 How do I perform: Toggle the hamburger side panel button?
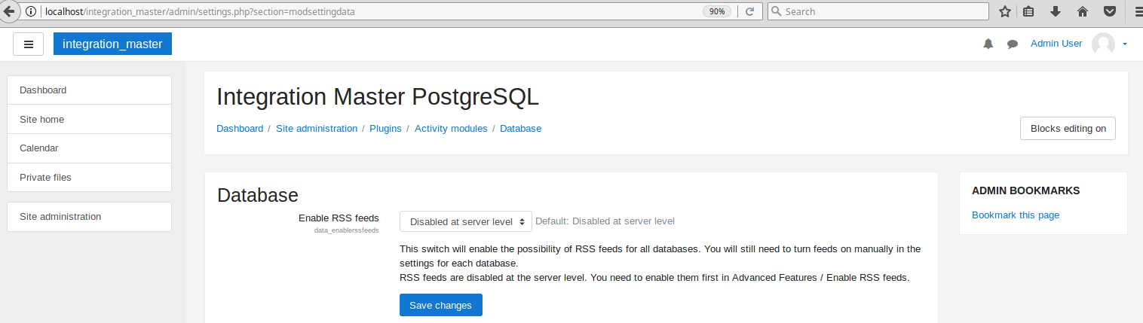point(29,44)
